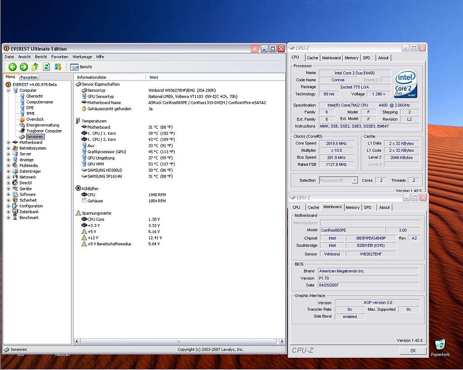This screenshot has height=370, width=463.
Task: Expand the Anzeige tree node
Action: [x=9, y=160]
